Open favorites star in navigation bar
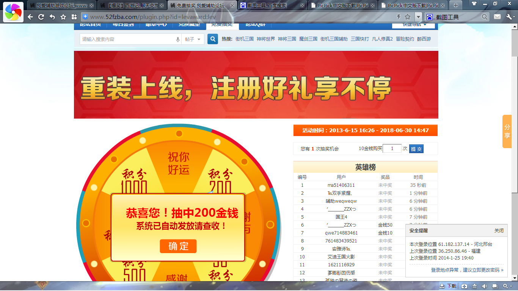The height and width of the screenshot is (291, 518). pos(63,17)
